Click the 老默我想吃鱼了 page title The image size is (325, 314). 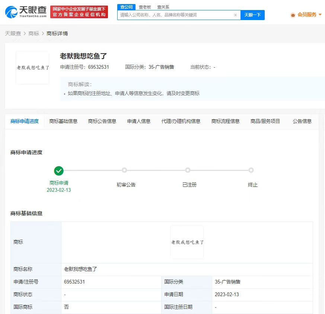[83, 56]
